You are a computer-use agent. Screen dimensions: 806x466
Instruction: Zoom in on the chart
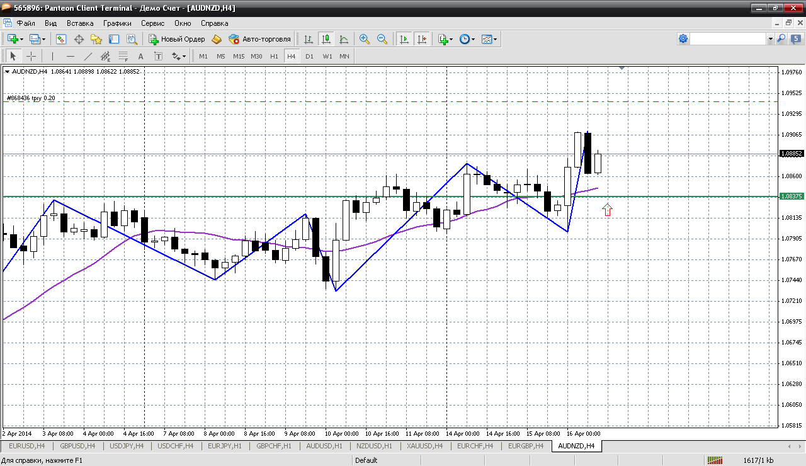364,39
